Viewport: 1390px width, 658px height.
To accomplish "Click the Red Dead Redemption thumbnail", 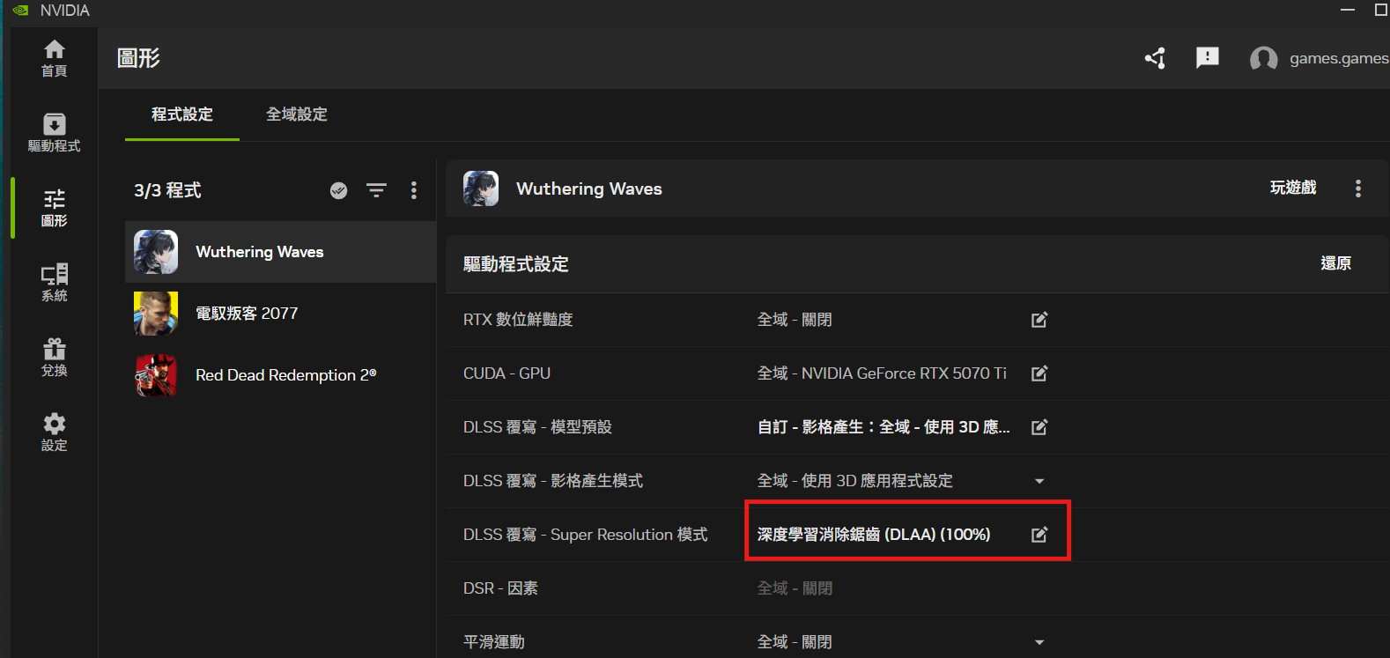I will tap(156, 375).
